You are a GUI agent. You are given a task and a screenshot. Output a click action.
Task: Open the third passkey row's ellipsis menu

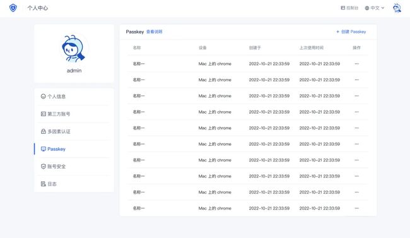pyautogui.click(x=356, y=96)
